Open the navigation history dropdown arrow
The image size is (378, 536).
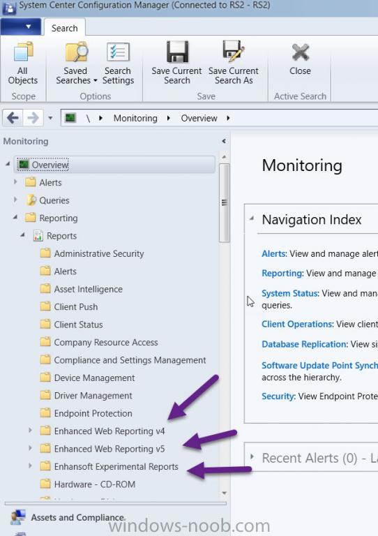pyautogui.click(x=50, y=118)
